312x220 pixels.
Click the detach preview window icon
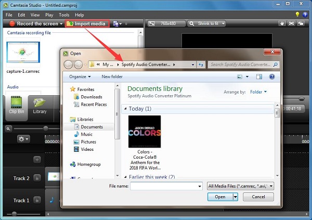click(301, 23)
